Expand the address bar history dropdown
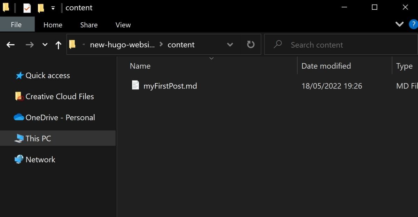The width and height of the screenshot is (418, 217). point(230,44)
